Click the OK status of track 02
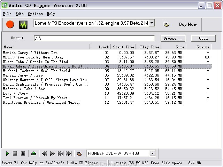The width and height of the screenshot is (223, 167). (207, 57)
